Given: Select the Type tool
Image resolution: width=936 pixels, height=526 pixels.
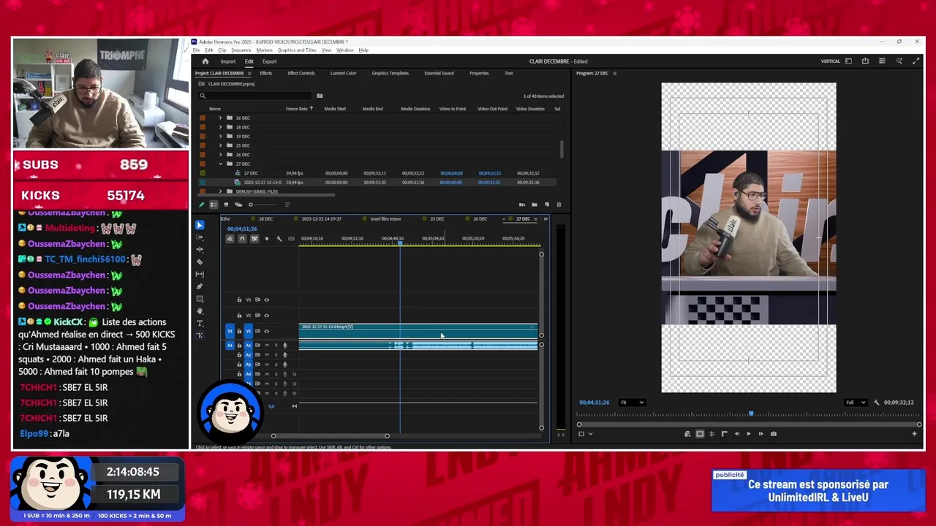Looking at the screenshot, I should tap(200, 323).
